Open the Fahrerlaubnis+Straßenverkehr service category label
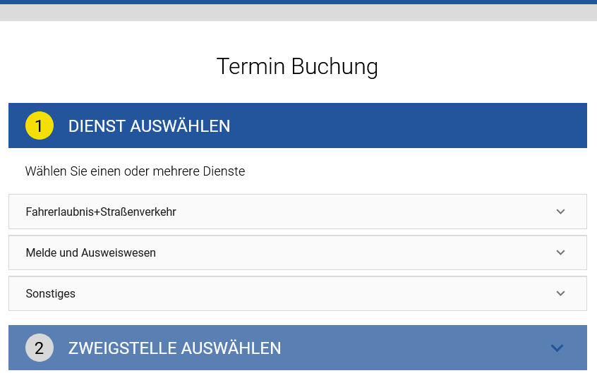This screenshot has width=597, height=373. (100, 212)
